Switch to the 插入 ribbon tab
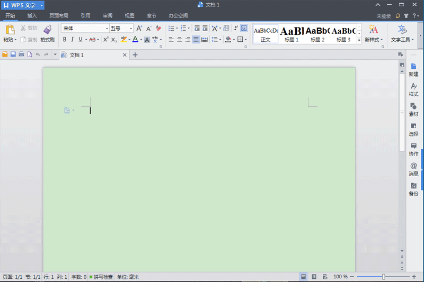The image size is (424, 282). coord(32,16)
